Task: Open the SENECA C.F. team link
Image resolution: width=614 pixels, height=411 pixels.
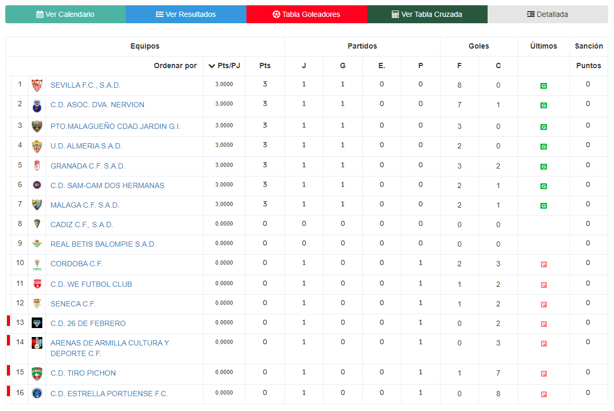Action: (x=73, y=304)
